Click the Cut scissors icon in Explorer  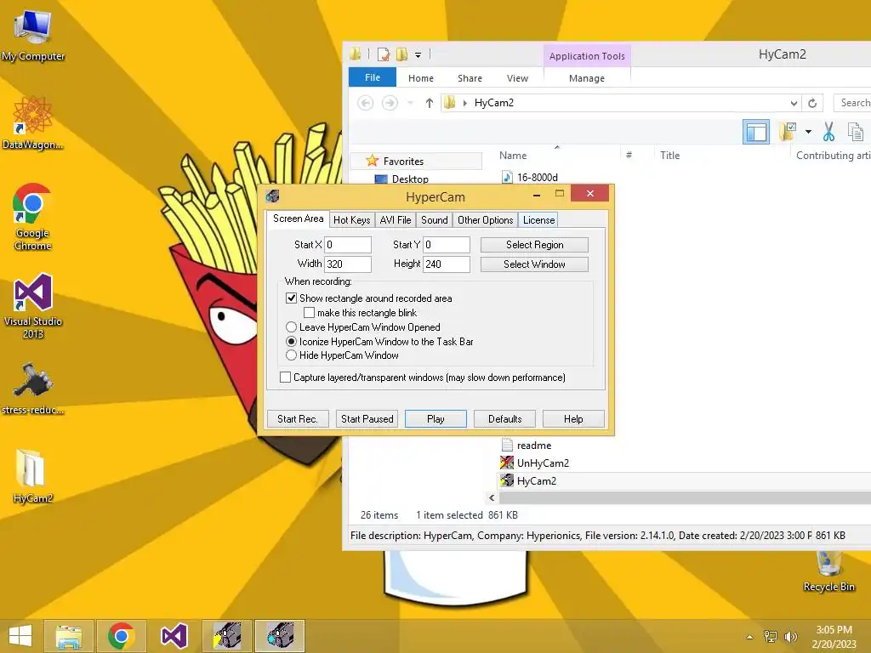pyautogui.click(x=828, y=132)
